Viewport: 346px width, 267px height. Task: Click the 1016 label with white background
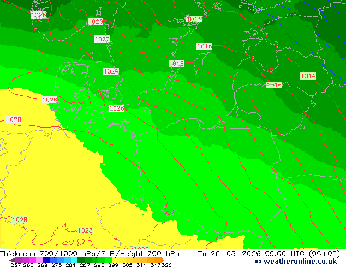click(205, 46)
